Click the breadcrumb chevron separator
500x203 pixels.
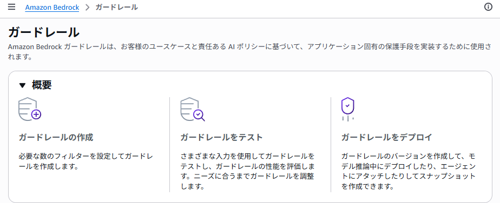pyautogui.click(x=88, y=8)
